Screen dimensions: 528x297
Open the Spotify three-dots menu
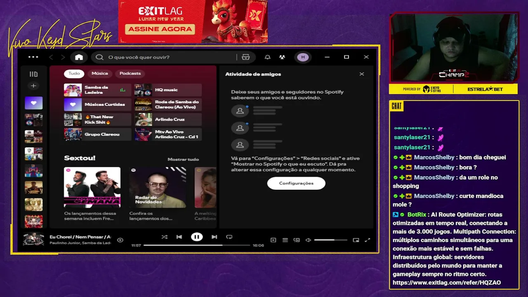coord(33,57)
